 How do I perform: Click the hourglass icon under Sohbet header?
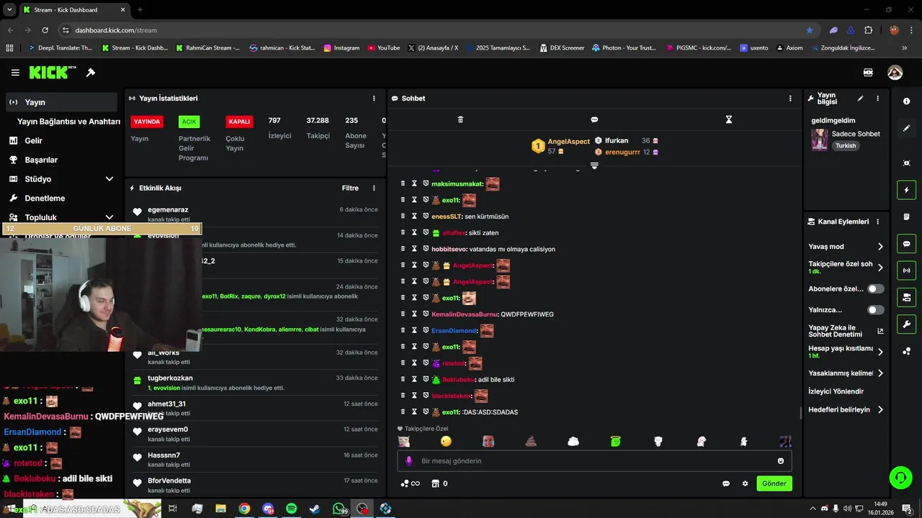click(x=729, y=119)
